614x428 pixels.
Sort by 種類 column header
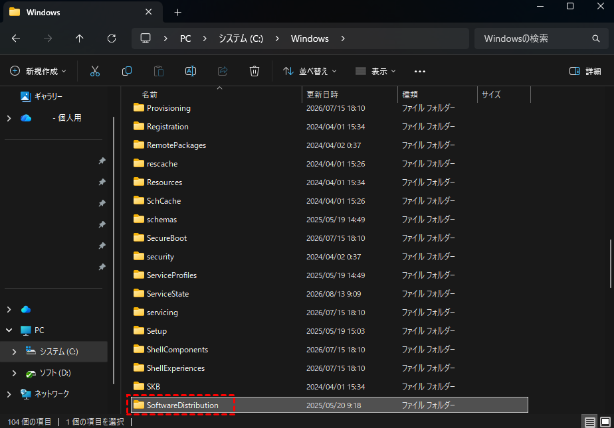click(409, 95)
